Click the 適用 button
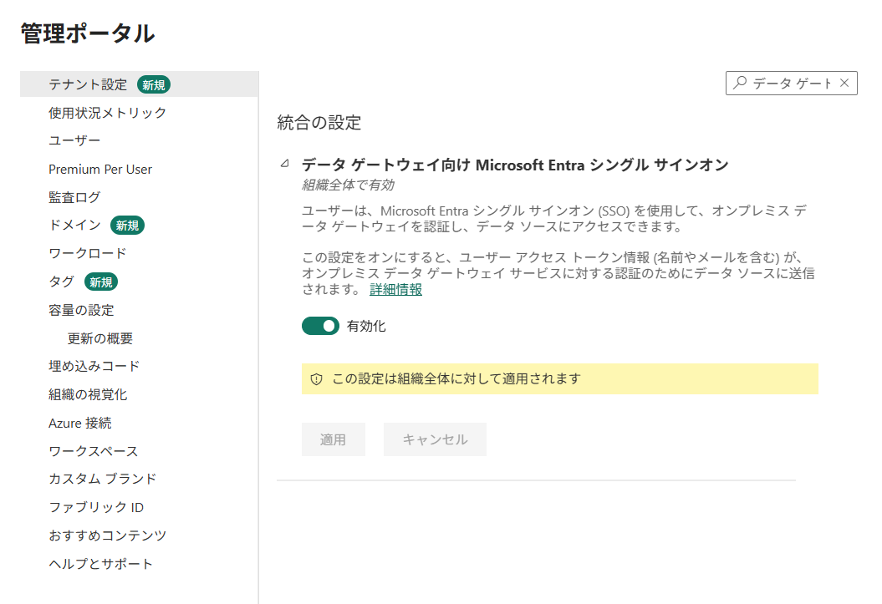882x604 pixels. [333, 439]
